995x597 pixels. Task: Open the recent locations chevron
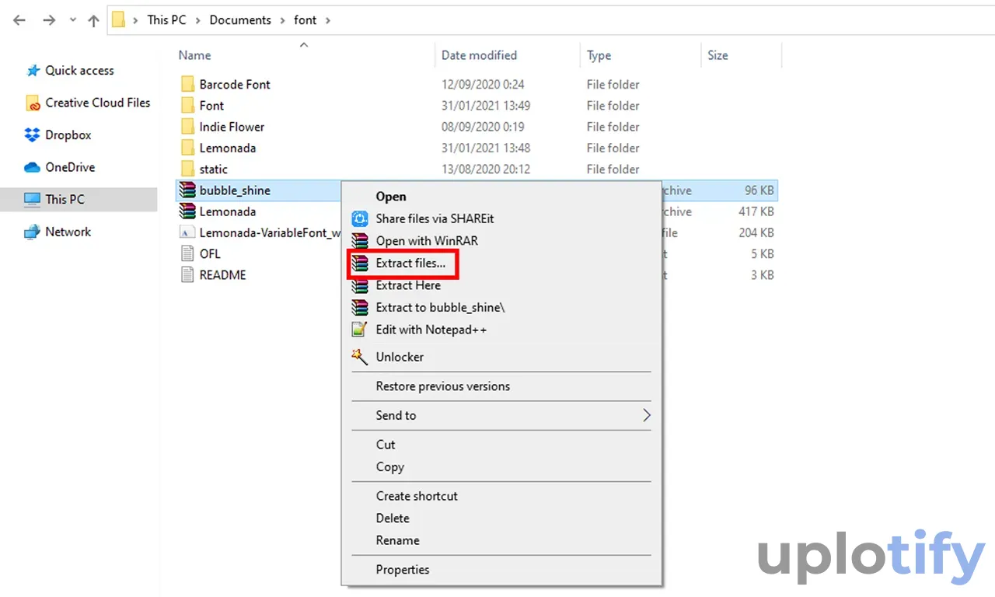pos(72,21)
